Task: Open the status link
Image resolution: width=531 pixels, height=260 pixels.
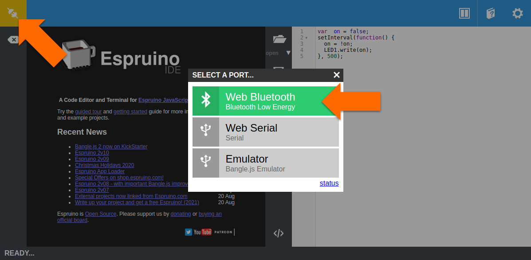Action: tap(329, 183)
